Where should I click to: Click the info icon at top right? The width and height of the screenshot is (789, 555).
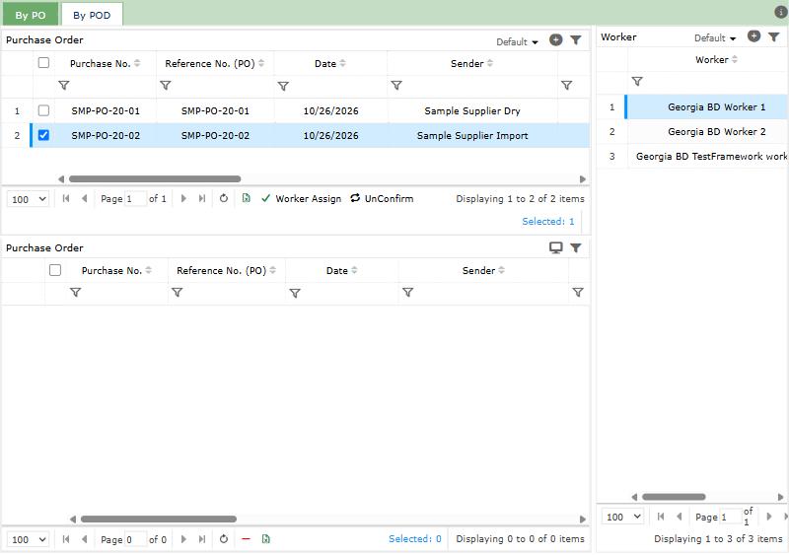(x=780, y=12)
